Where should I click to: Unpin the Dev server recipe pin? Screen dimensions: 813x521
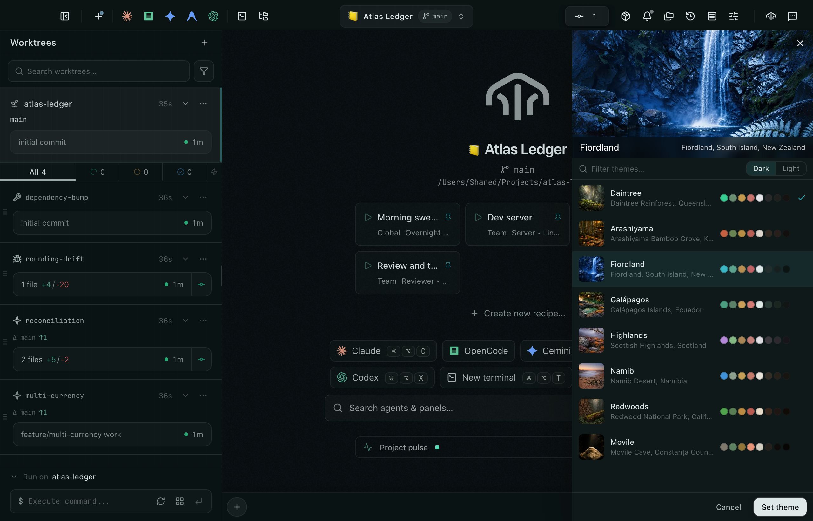(x=558, y=217)
